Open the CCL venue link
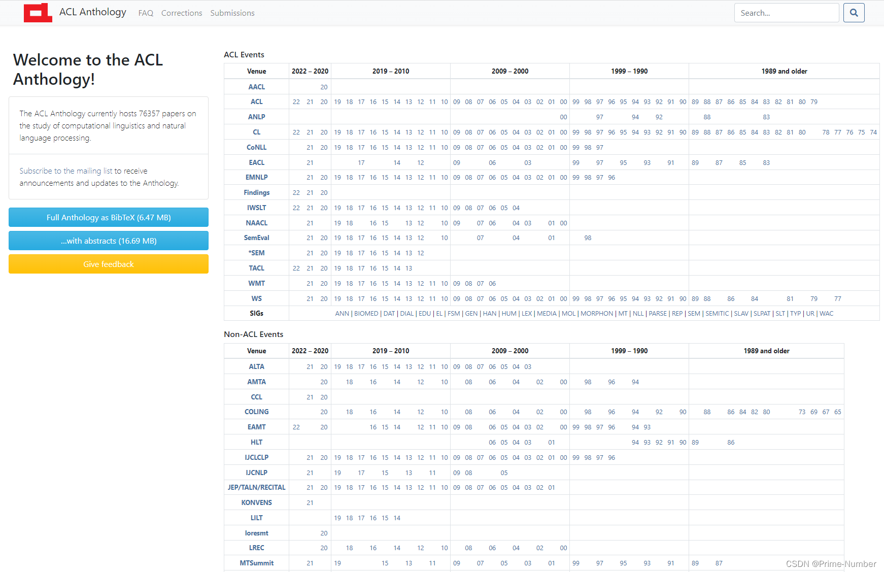This screenshot has width=884, height=572. [257, 397]
